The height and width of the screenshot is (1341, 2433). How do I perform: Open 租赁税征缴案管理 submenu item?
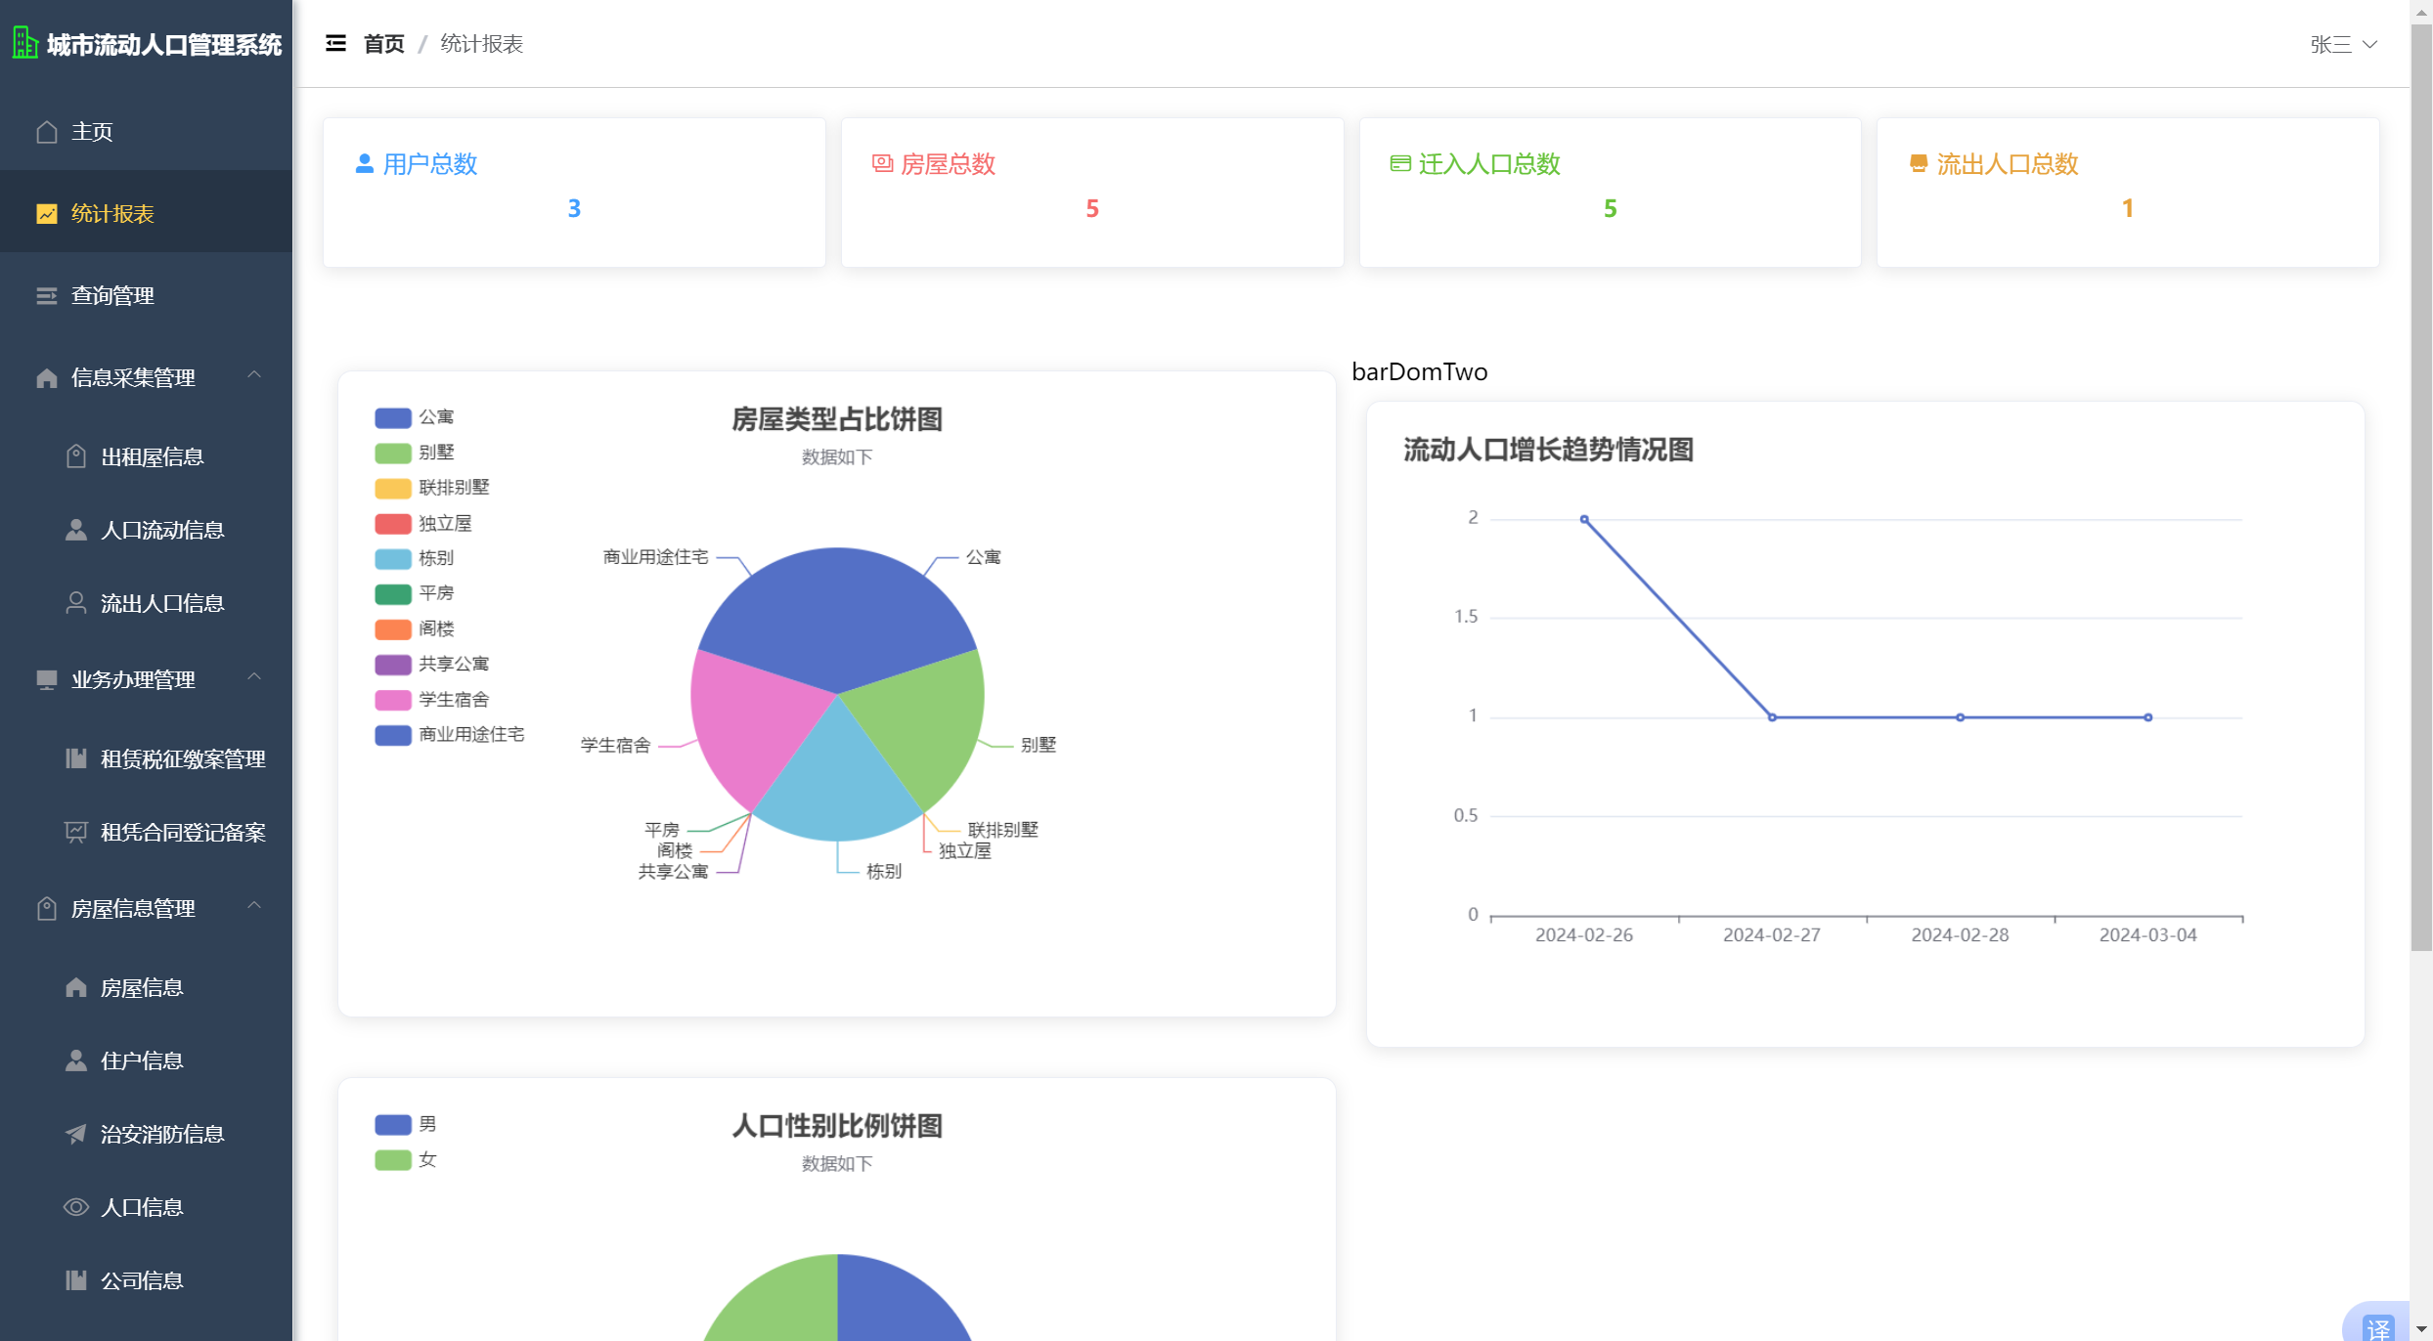coord(146,758)
